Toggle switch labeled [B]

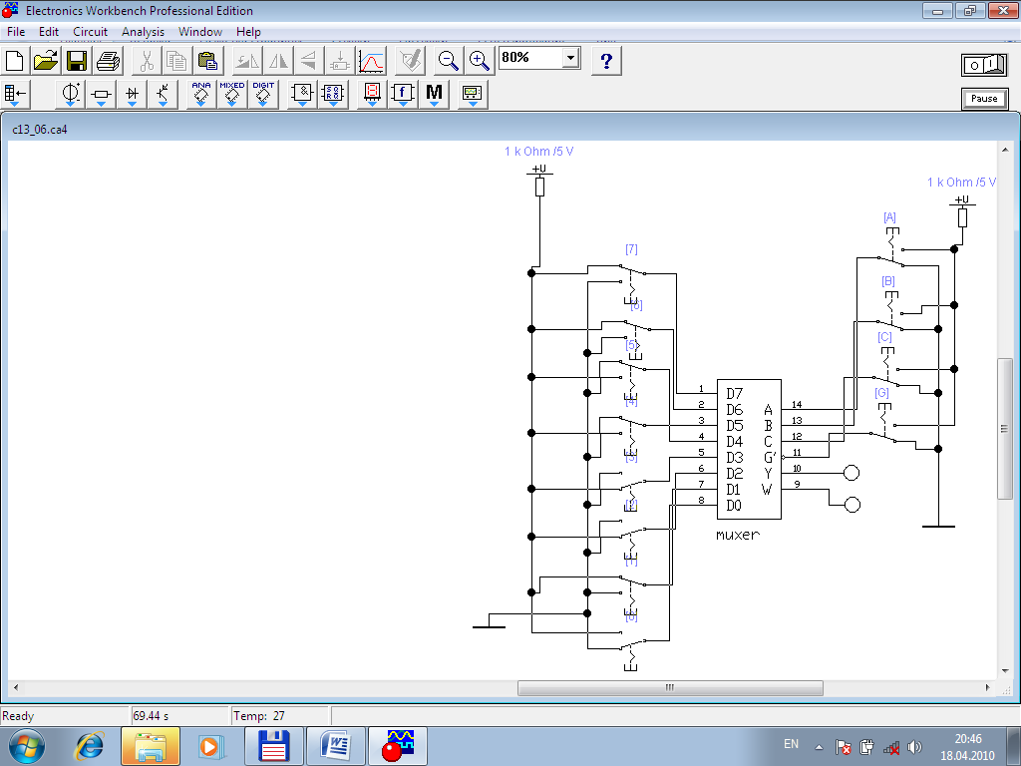(x=890, y=311)
